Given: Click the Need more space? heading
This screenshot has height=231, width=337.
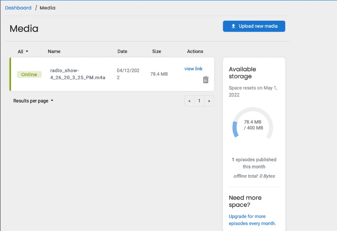Looking at the screenshot, I should (245, 201).
